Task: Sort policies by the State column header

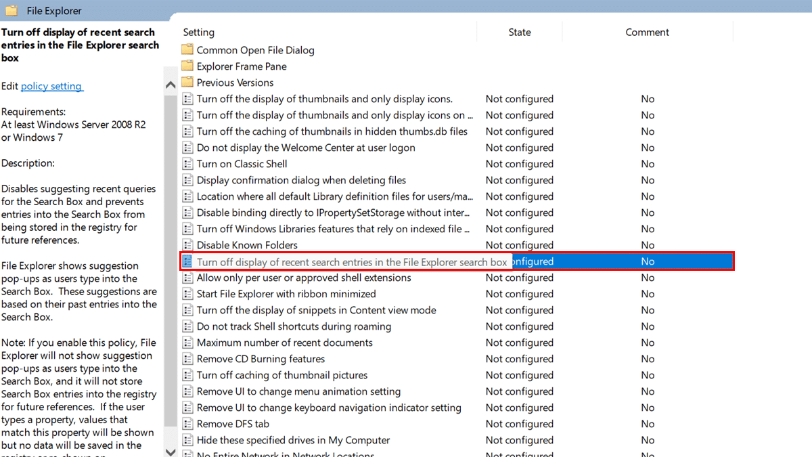Action: [519, 32]
